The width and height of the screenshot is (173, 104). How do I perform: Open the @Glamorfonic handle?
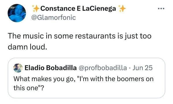pyautogui.click(x=53, y=18)
